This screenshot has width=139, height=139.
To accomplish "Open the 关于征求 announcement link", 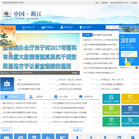I will (71, 80).
